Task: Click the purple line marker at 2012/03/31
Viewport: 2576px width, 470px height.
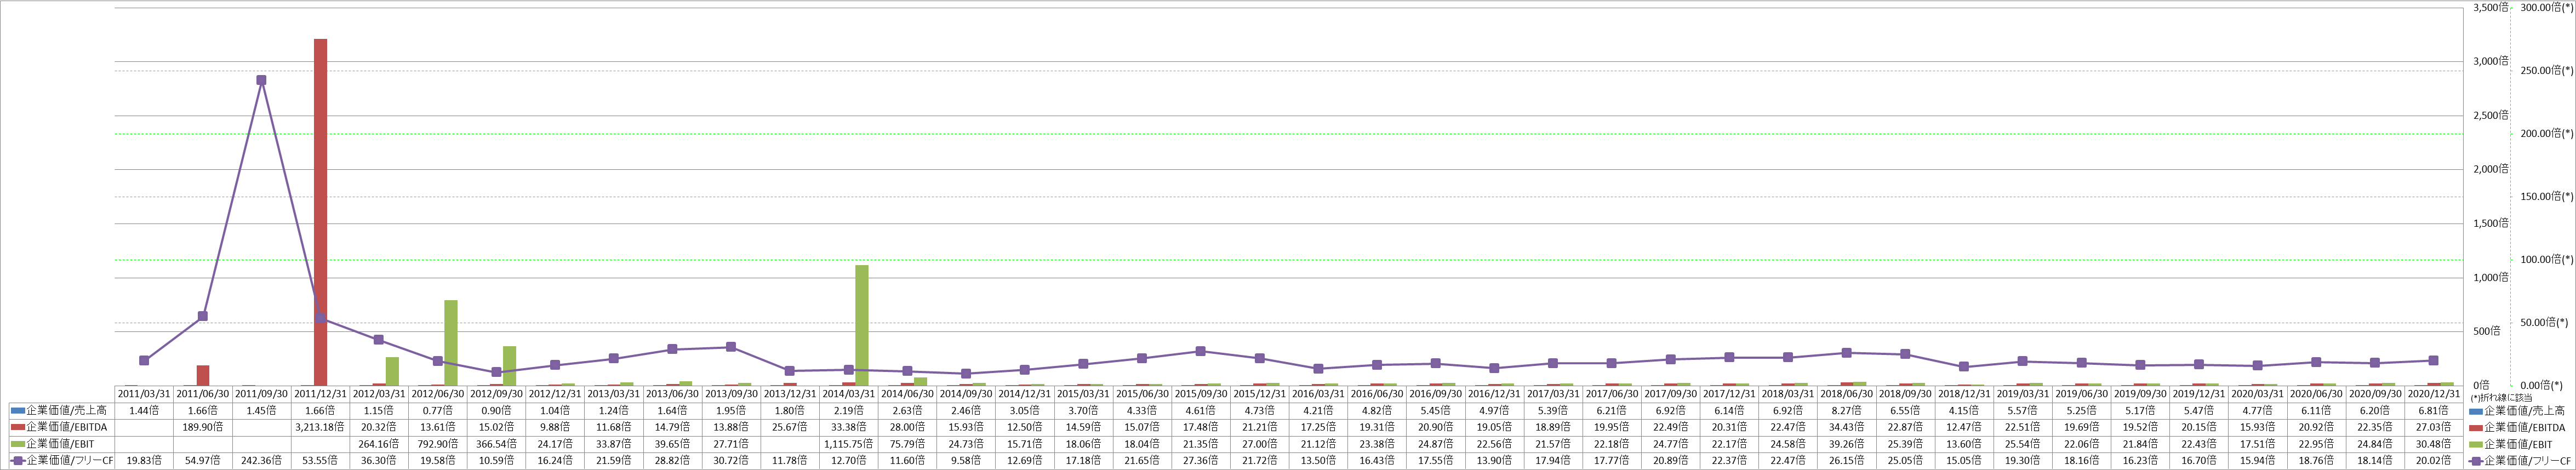Action: pos(379,340)
